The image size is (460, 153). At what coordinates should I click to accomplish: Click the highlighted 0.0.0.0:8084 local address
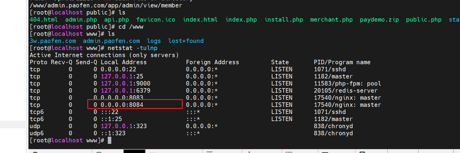[122, 105]
